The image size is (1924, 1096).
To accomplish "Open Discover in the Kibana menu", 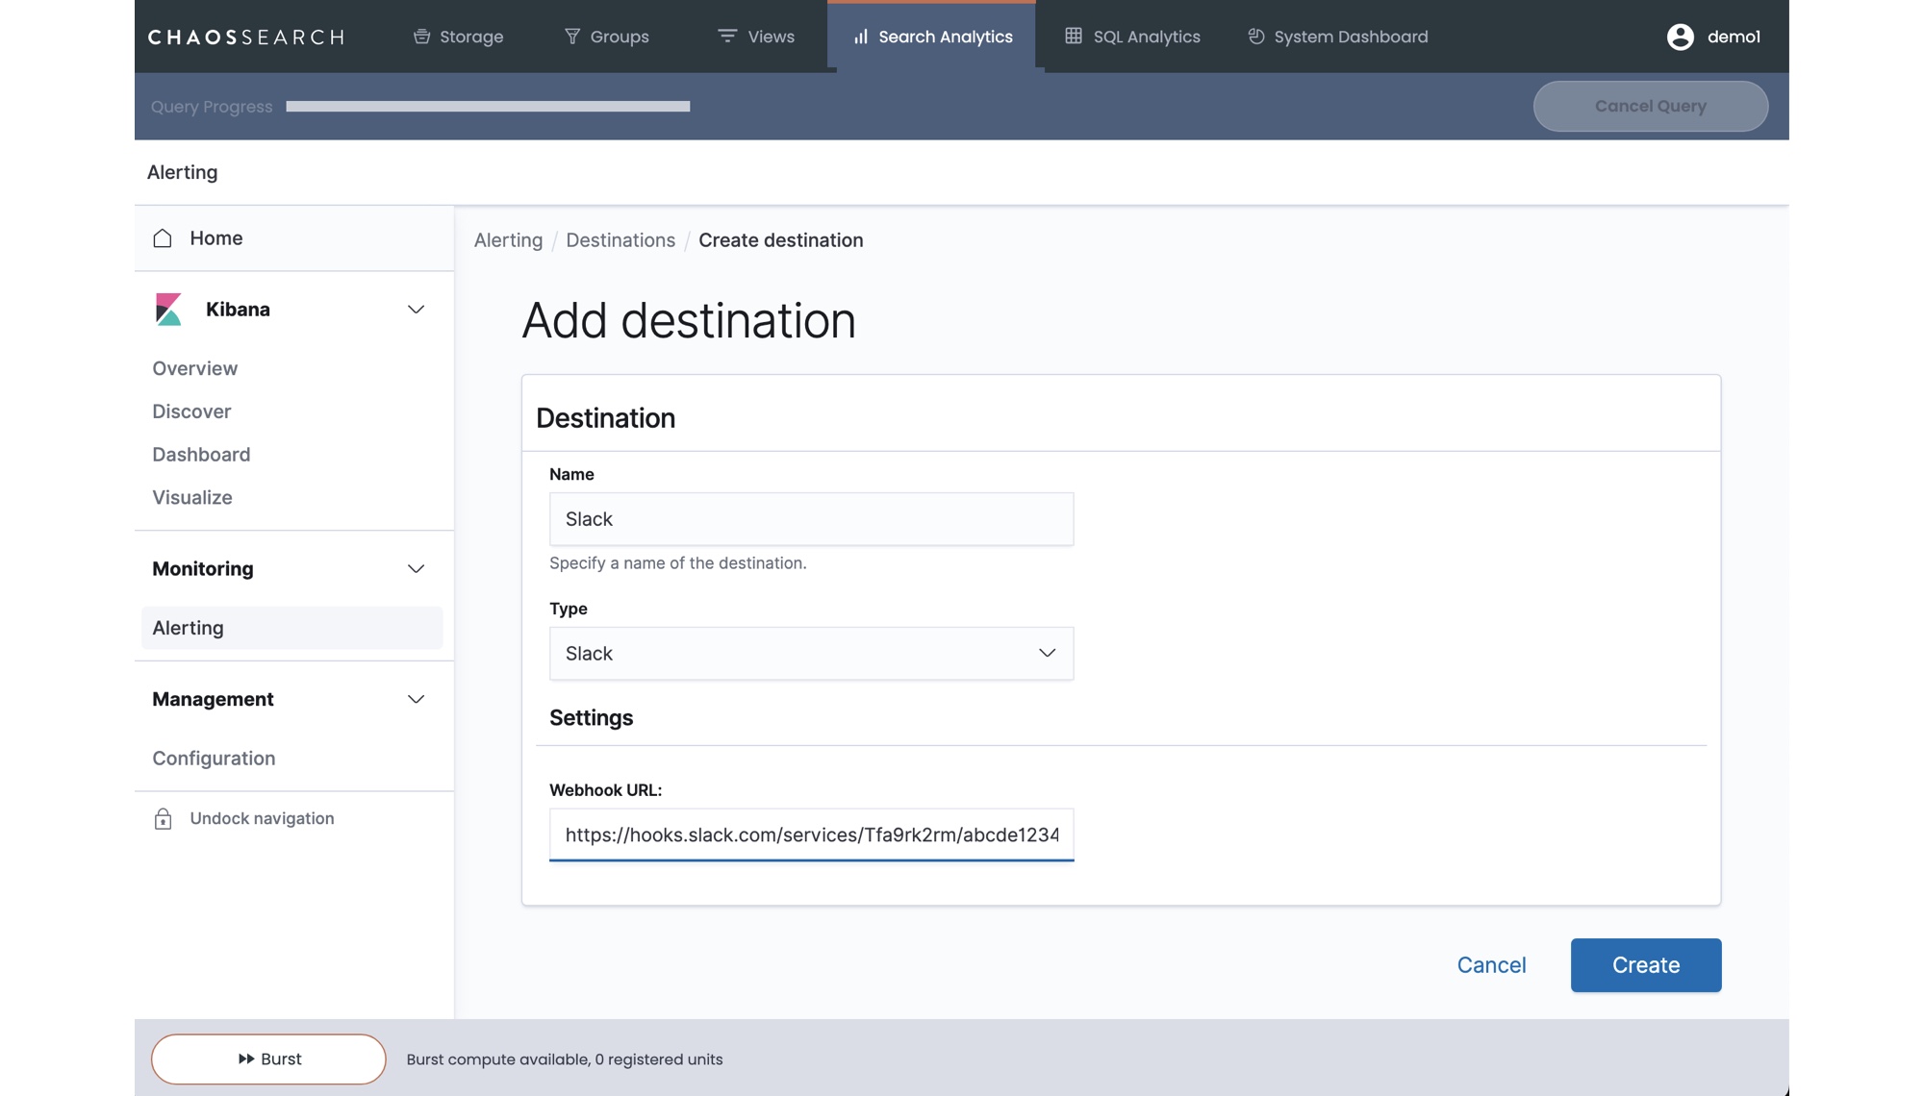I will click(x=191, y=411).
